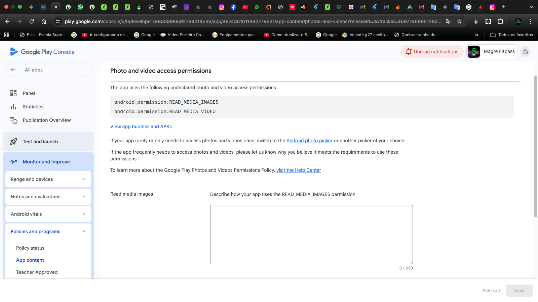Open the feedback icon beside Magre Fitpass

pyautogui.click(x=525, y=52)
